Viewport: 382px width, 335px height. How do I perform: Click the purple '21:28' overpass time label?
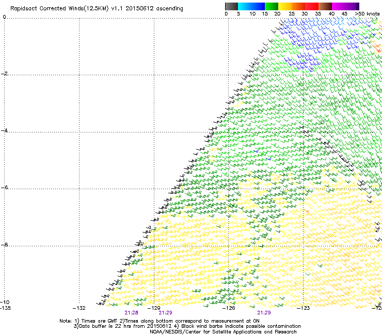click(x=131, y=313)
